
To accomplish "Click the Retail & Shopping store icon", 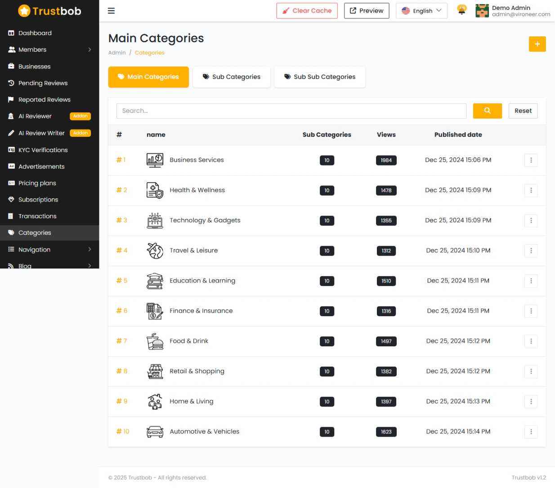I will pos(155,371).
